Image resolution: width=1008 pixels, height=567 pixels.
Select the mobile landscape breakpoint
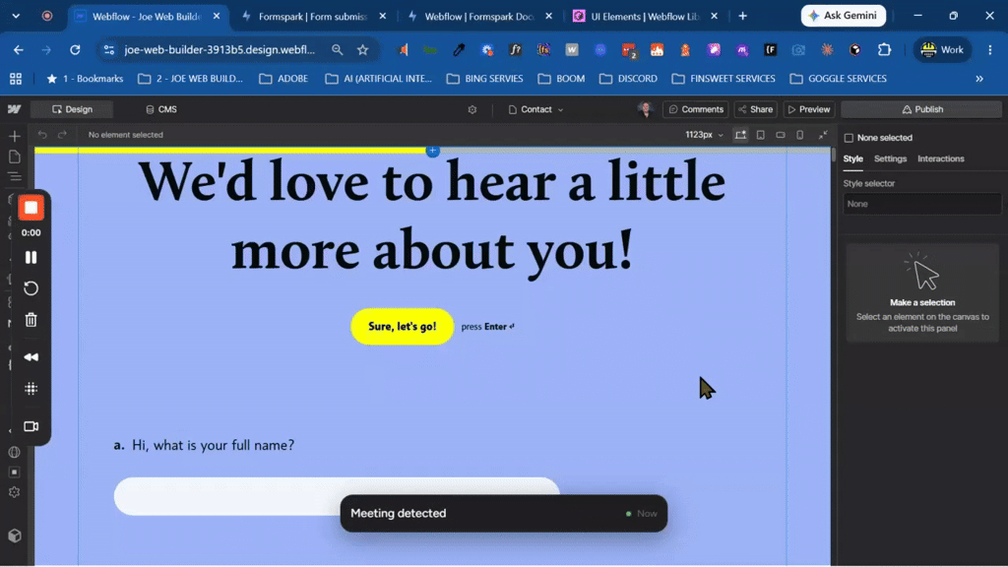(x=781, y=135)
